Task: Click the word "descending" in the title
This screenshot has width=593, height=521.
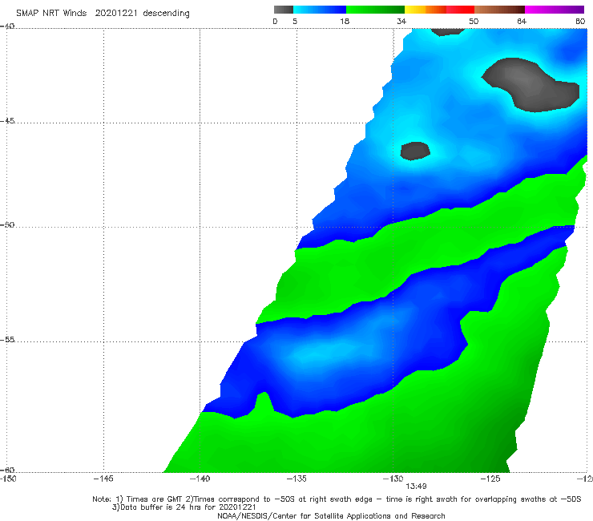Action: click(x=166, y=14)
